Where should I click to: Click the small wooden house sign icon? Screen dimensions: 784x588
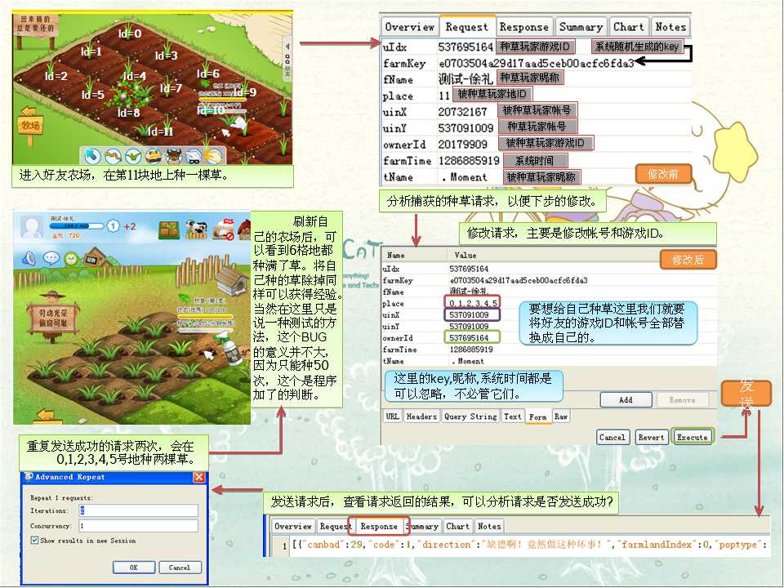tap(94, 257)
